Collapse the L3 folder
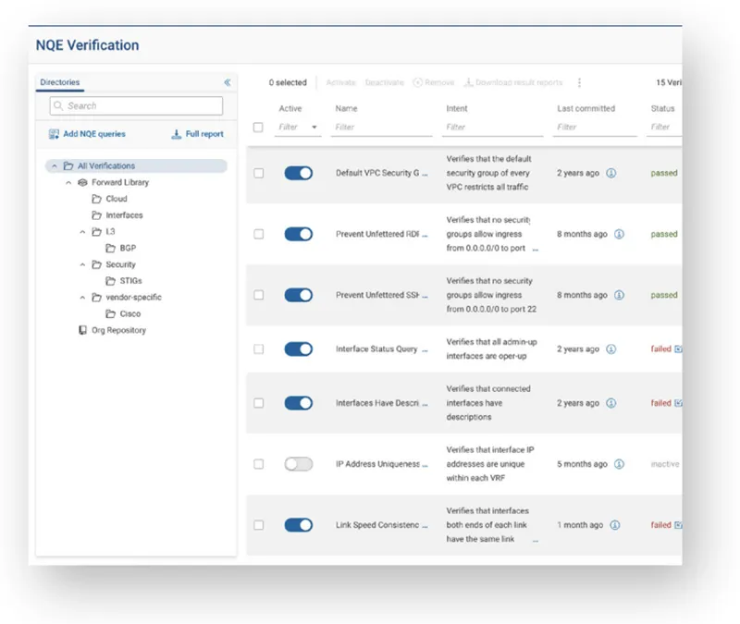 (x=82, y=231)
